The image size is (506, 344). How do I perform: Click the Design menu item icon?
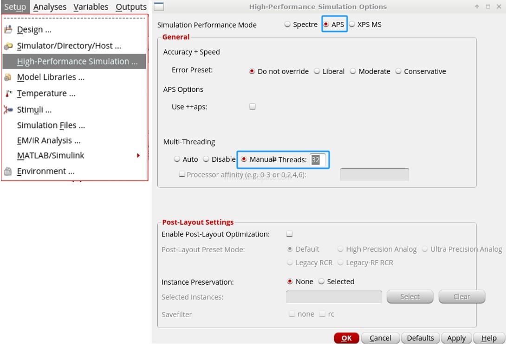click(8, 30)
